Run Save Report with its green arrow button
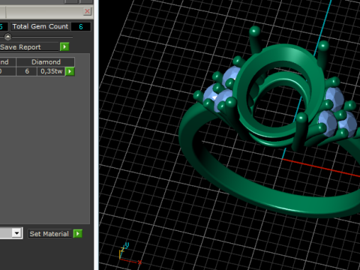Image resolution: width=360 pixels, height=270 pixels. point(64,46)
